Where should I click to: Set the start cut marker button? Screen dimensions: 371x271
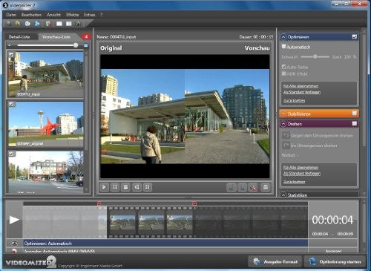[232, 188]
